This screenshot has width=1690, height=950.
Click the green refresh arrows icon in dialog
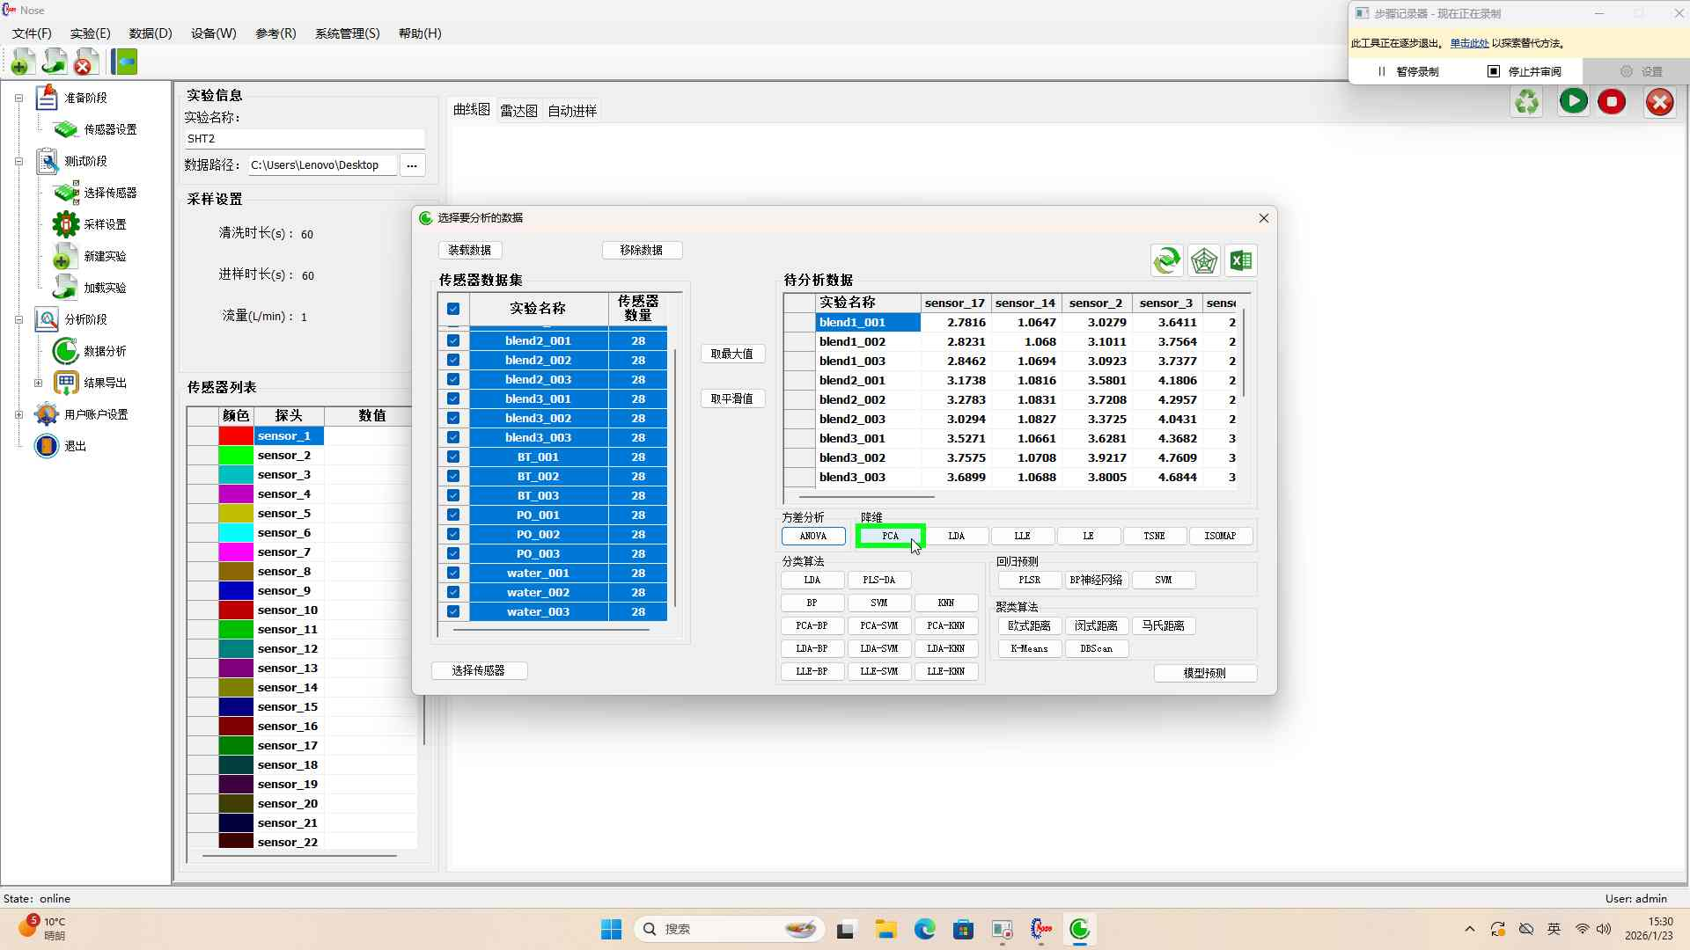pos(1166,260)
